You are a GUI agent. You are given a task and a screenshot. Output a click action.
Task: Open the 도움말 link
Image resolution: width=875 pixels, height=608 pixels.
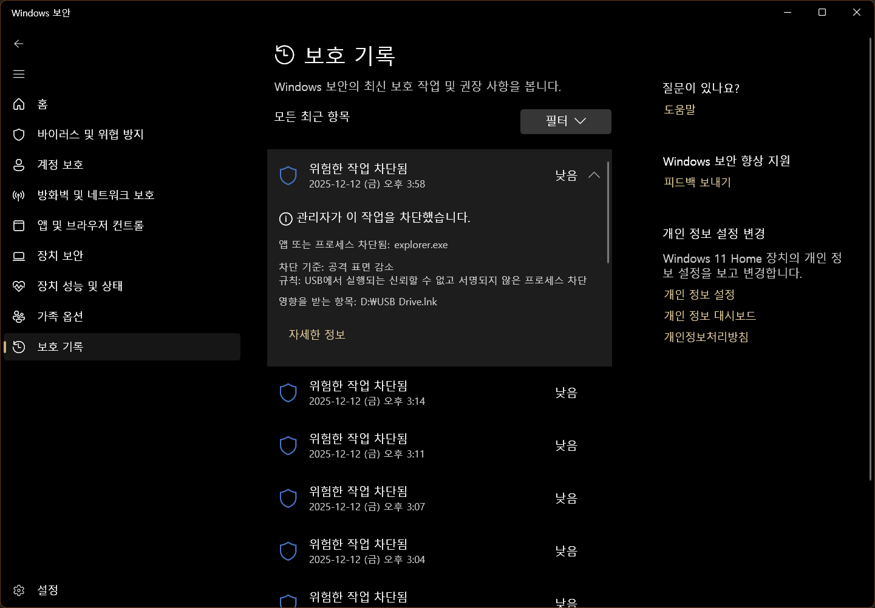click(679, 110)
